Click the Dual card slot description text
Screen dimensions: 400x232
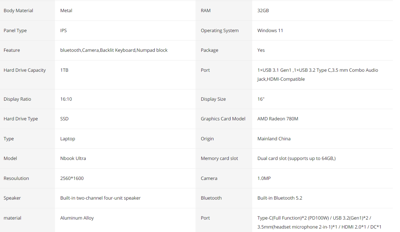tap(296, 159)
